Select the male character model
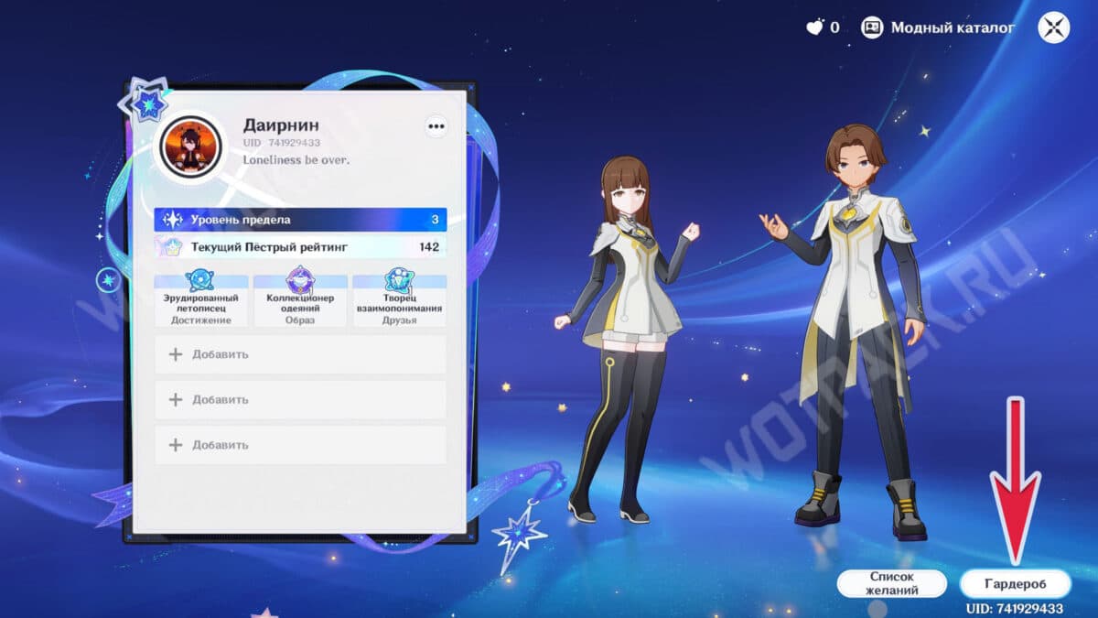Image resolution: width=1098 pixels, height=618 pixels. pos(851,330)
